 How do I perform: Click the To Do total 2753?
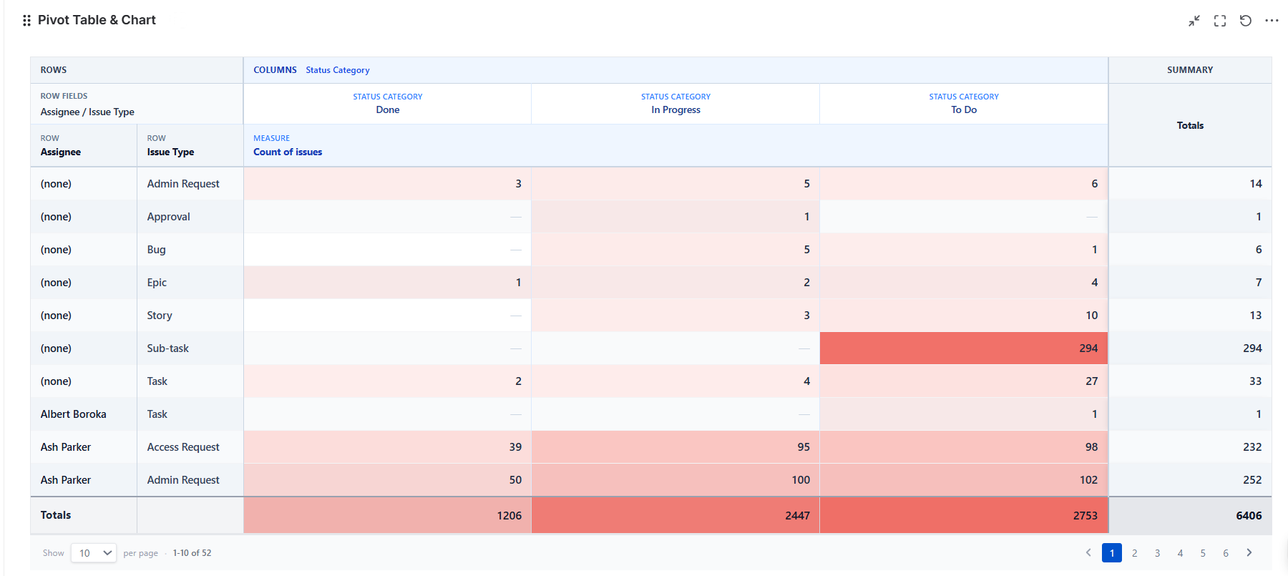[964, 515]
